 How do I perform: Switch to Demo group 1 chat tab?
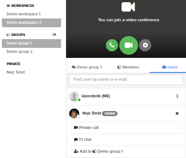click(87, 67)
